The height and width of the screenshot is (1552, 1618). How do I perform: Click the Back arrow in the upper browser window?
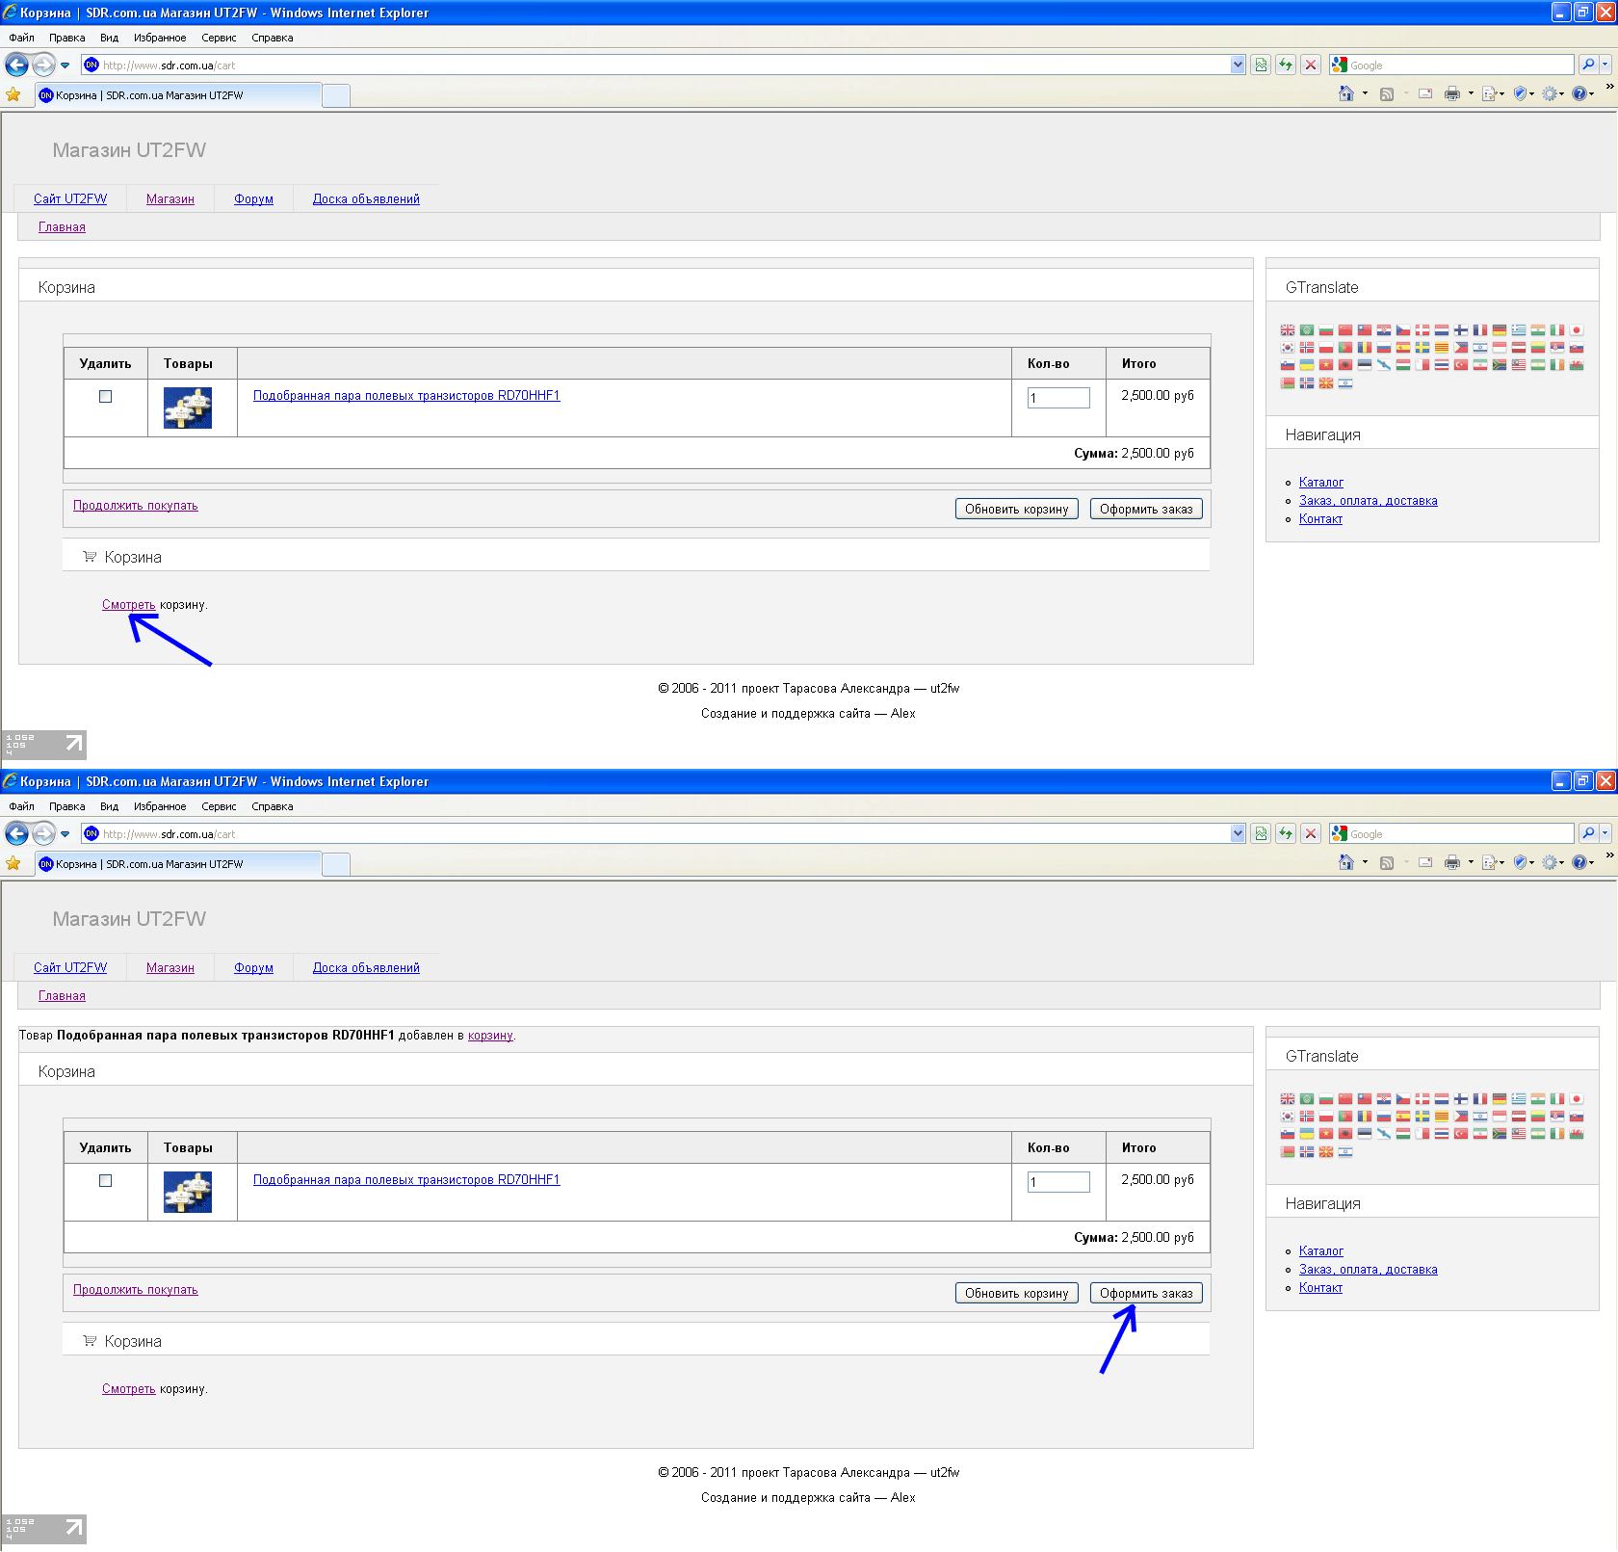pos(16,66)
